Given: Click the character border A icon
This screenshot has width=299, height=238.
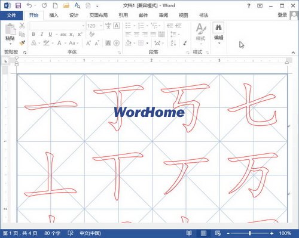Looking at the screenshot, I should tap(117, 26).
